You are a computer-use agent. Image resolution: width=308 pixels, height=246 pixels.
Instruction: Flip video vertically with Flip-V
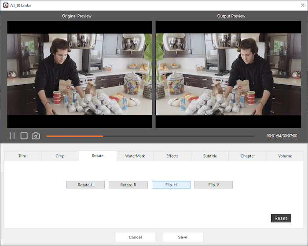pos(213,185)
